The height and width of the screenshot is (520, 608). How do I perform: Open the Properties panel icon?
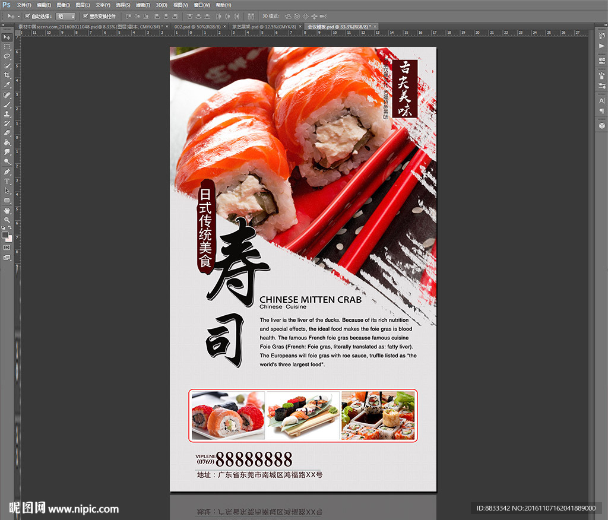coord(602,61)
